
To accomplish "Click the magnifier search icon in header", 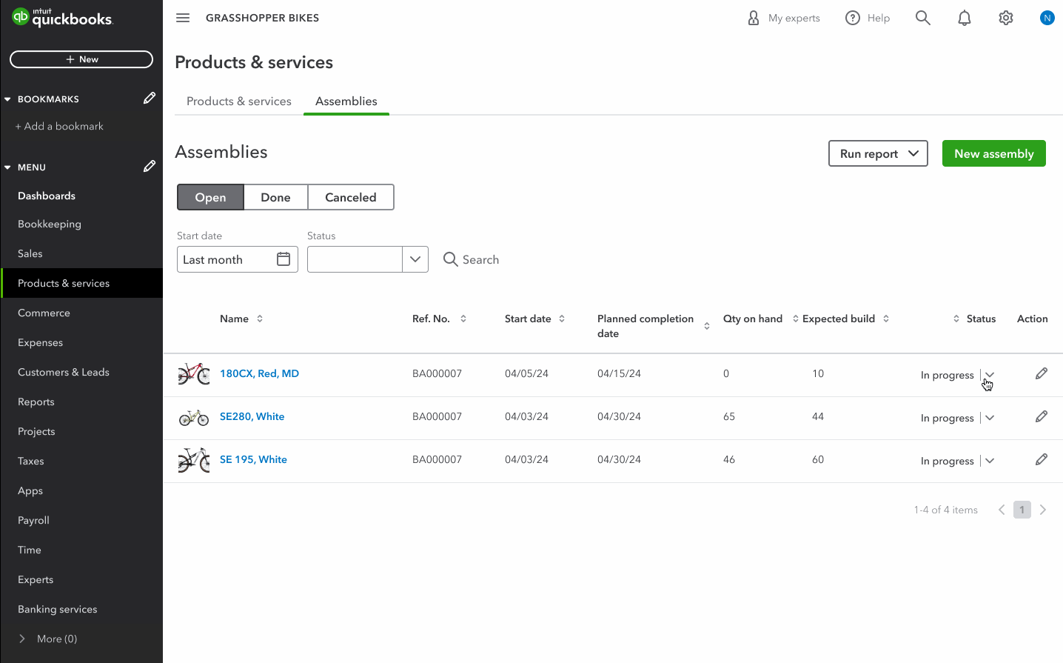I will [x=922, y=18].
